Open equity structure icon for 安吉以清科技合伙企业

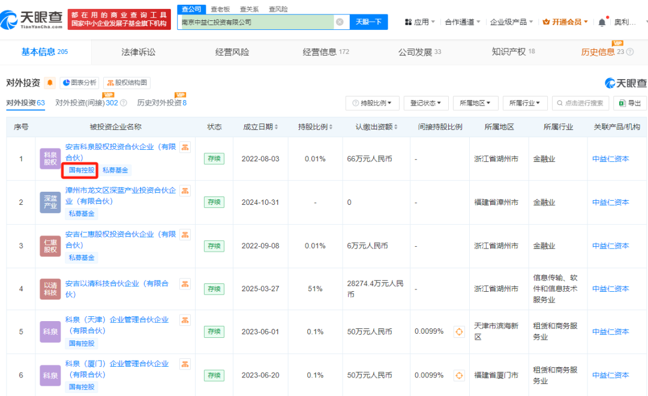pos(185,284)
